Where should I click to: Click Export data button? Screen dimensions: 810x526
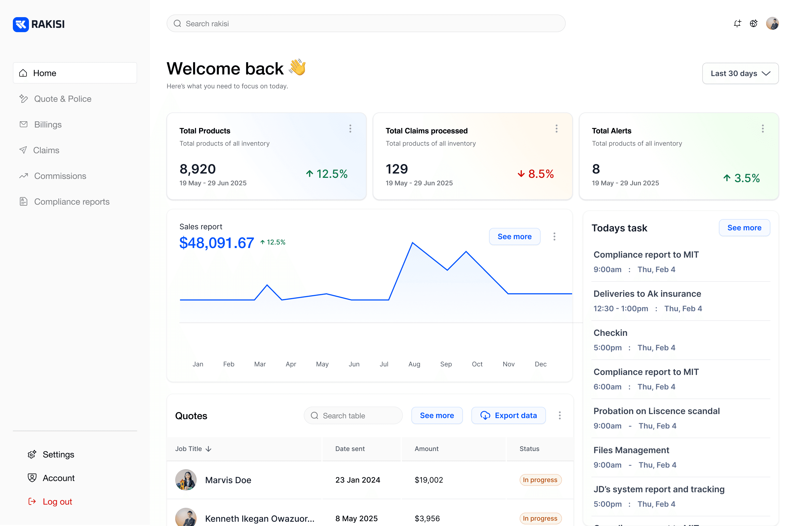point(508,415)
